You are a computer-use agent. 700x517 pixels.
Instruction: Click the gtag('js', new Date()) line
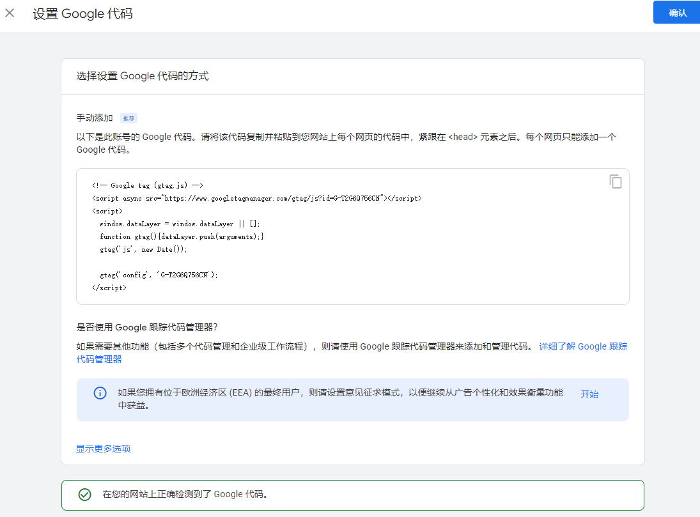tap(143, 250)
